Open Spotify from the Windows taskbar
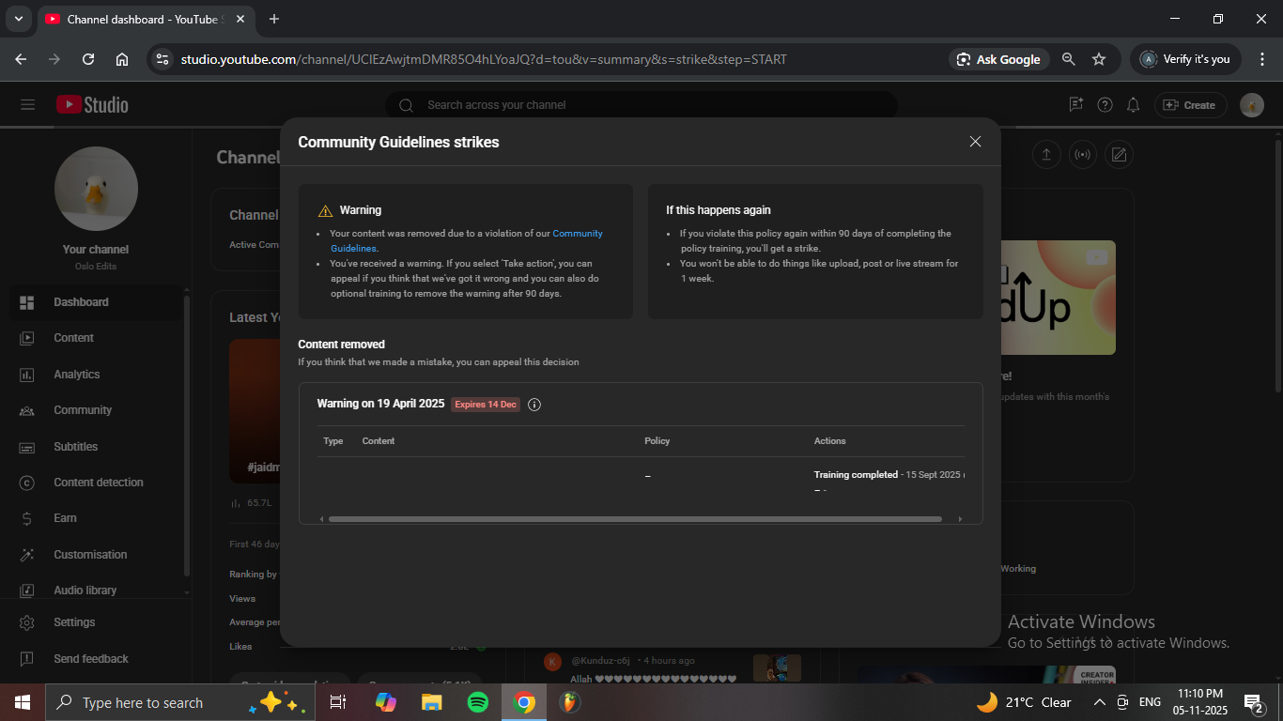 coord(477,702)
